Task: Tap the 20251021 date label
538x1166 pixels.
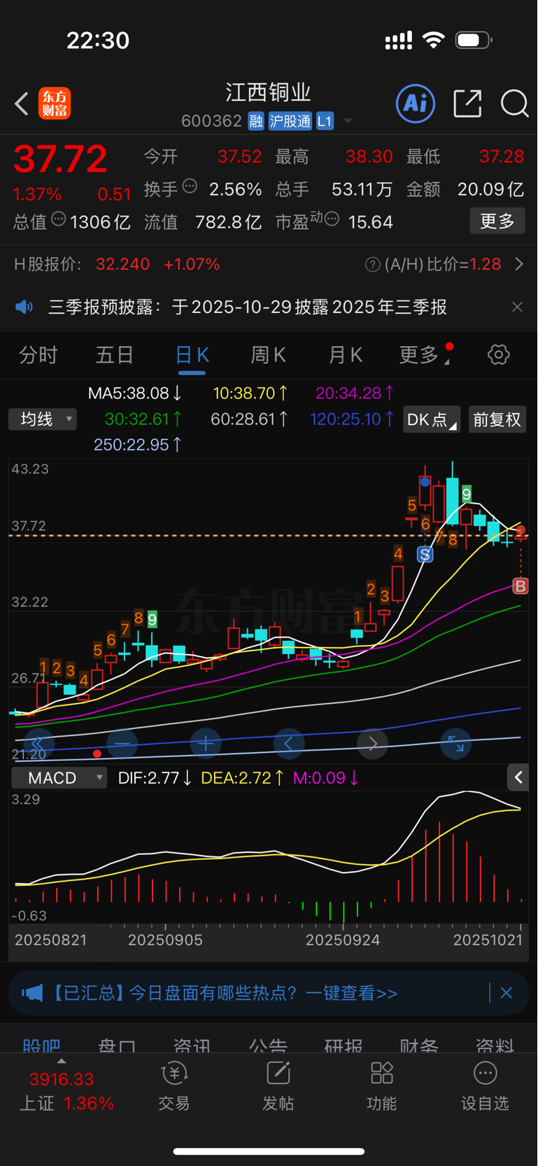Action: point(488,940)
